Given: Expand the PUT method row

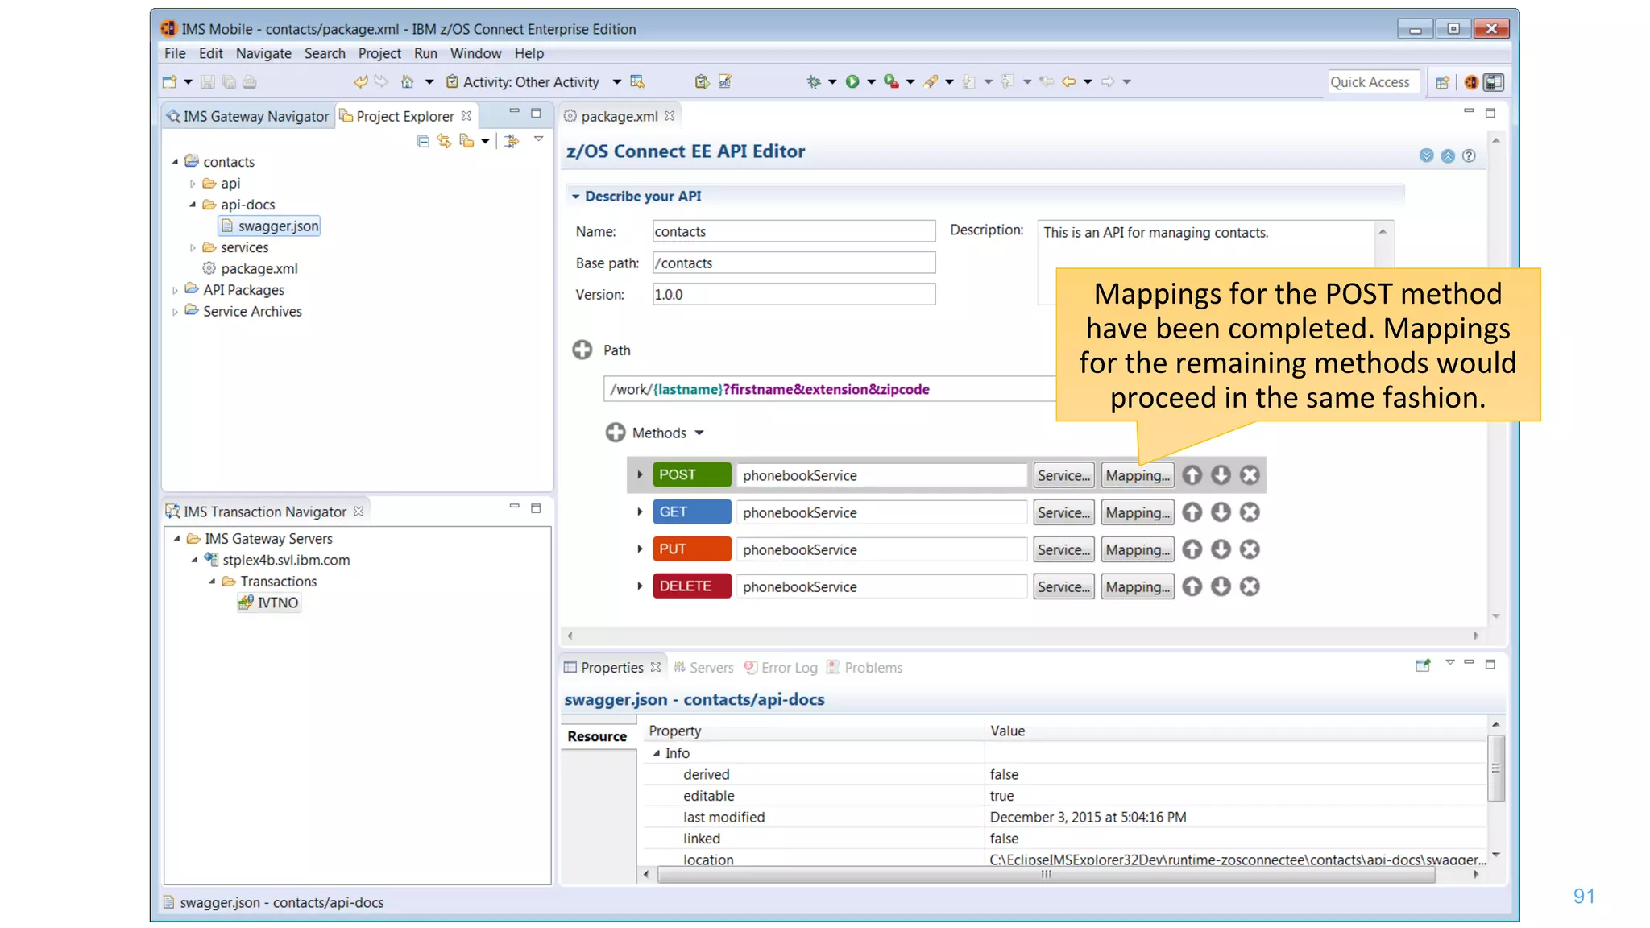Looking at the screenshot, I should [x=640, y=549].
